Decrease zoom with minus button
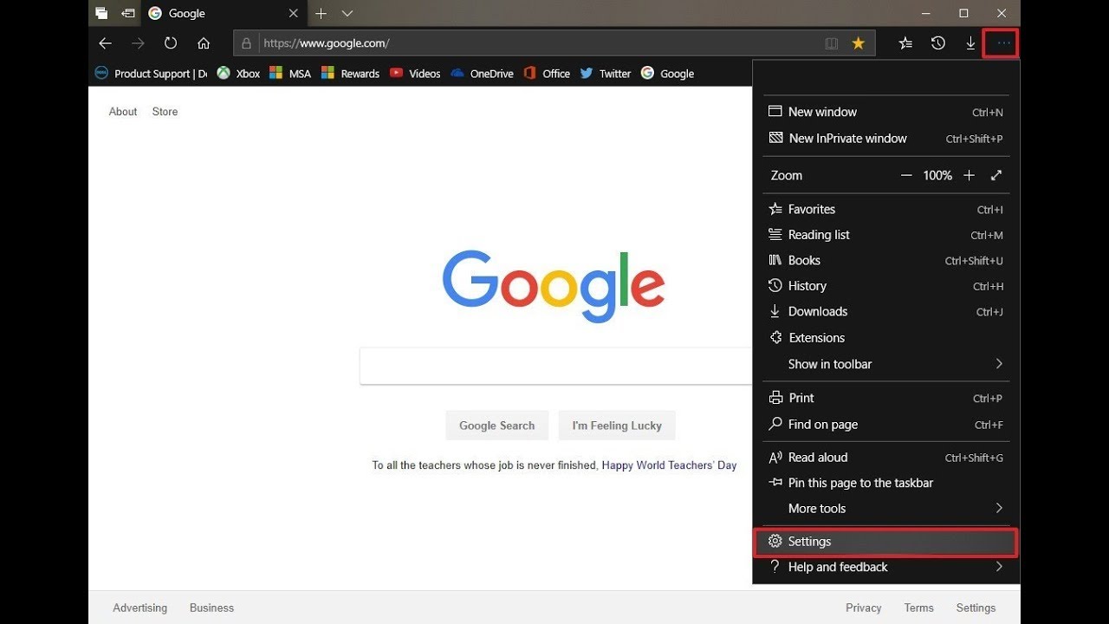 coord(906,175)
